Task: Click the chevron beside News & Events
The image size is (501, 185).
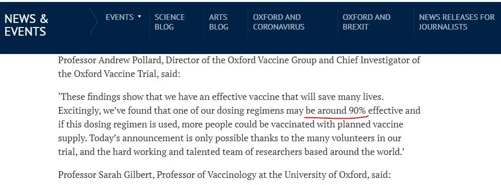Action: (94, 22)
